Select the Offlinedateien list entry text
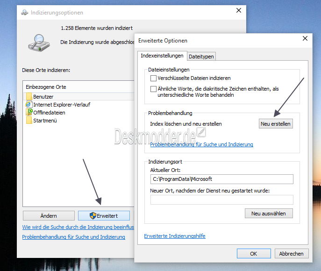Viewport: 321px width, 271px height. pos(49,113)
